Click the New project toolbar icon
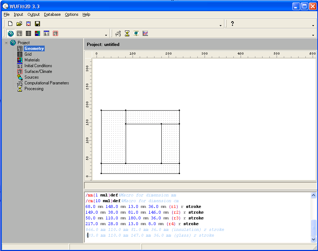 (x=10, y=24)
